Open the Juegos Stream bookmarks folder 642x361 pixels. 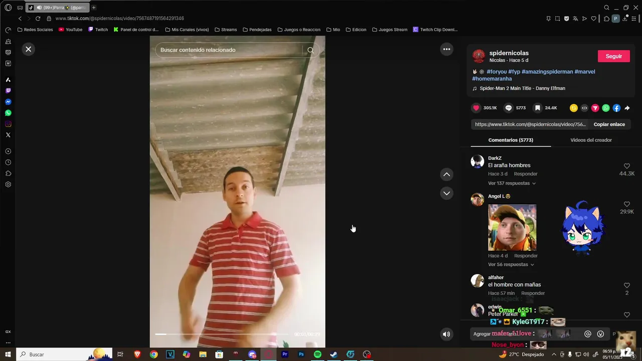[389, 30]
